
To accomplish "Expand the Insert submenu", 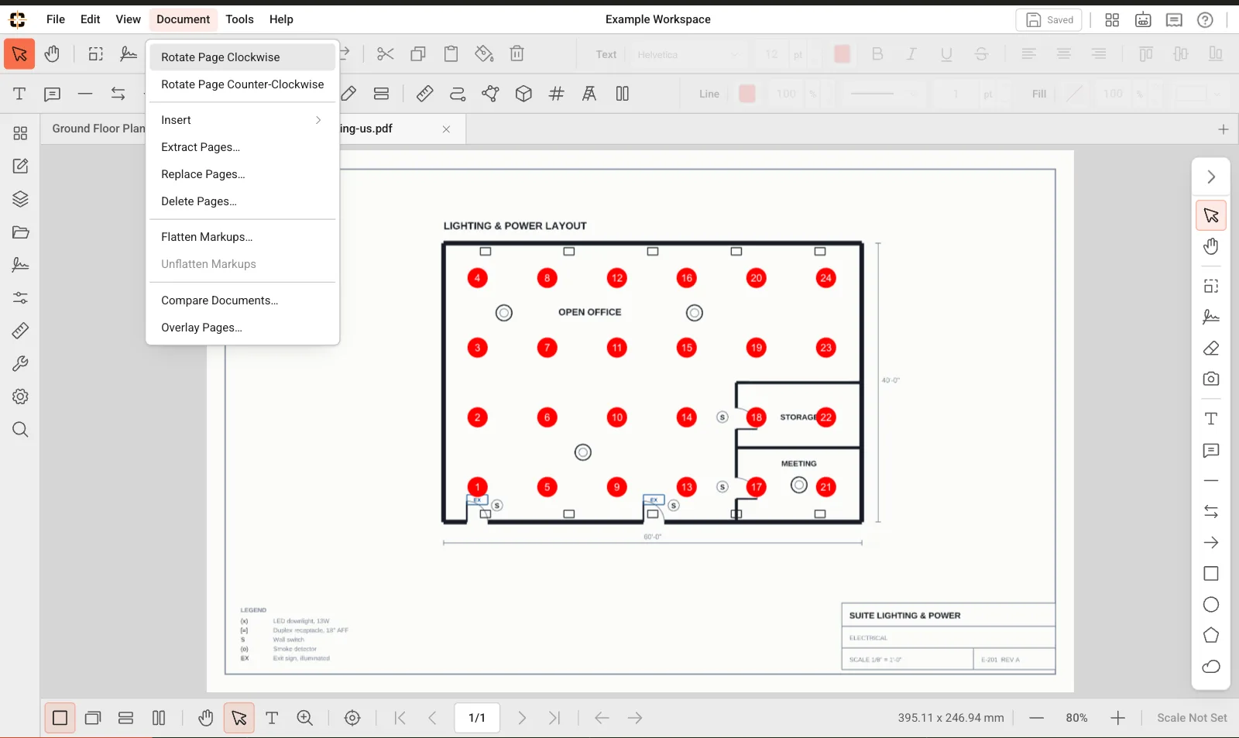I will tap(242, 120).
